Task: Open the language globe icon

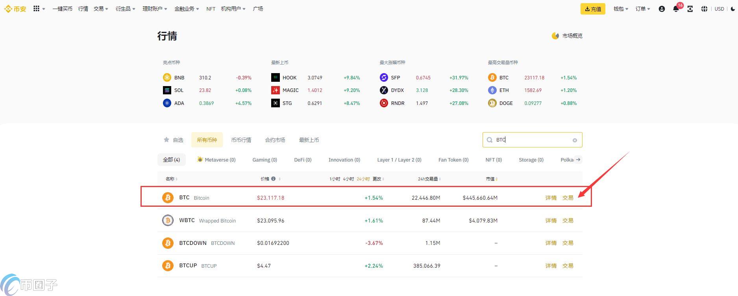Action: (704, 9)
